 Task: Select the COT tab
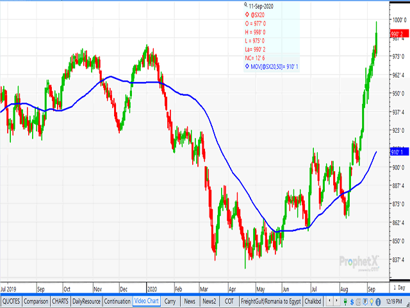click(x=229, y=301)
